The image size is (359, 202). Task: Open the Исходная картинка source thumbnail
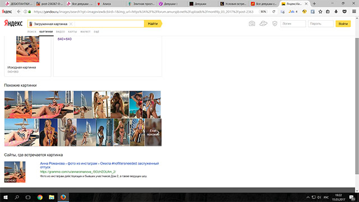27,49
